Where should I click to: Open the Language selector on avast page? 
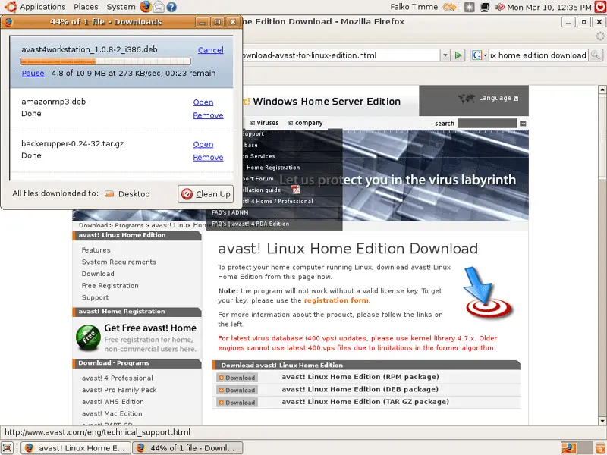click(x=498, y=99)
